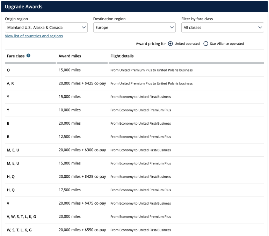Screen dimensions: 269x236
Task: Select the O fare class row
Action: [8, 70]
